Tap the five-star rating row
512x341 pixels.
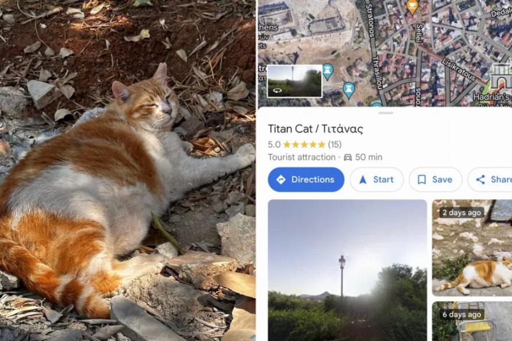pyautogui.click(x=304, y=145)
